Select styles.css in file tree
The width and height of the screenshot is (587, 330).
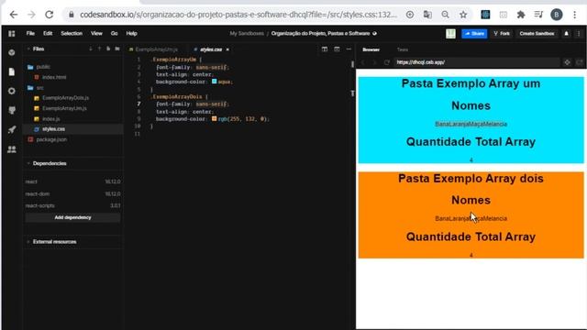(53, 129)
